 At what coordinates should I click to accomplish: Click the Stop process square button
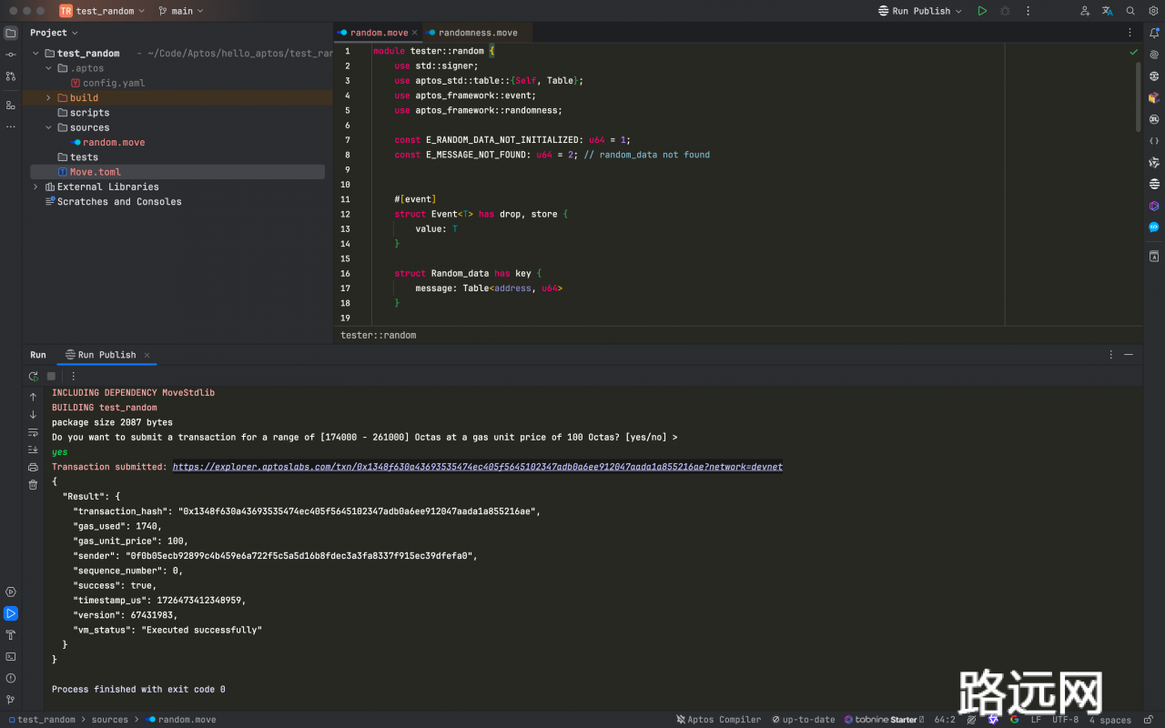coord(52,376)
